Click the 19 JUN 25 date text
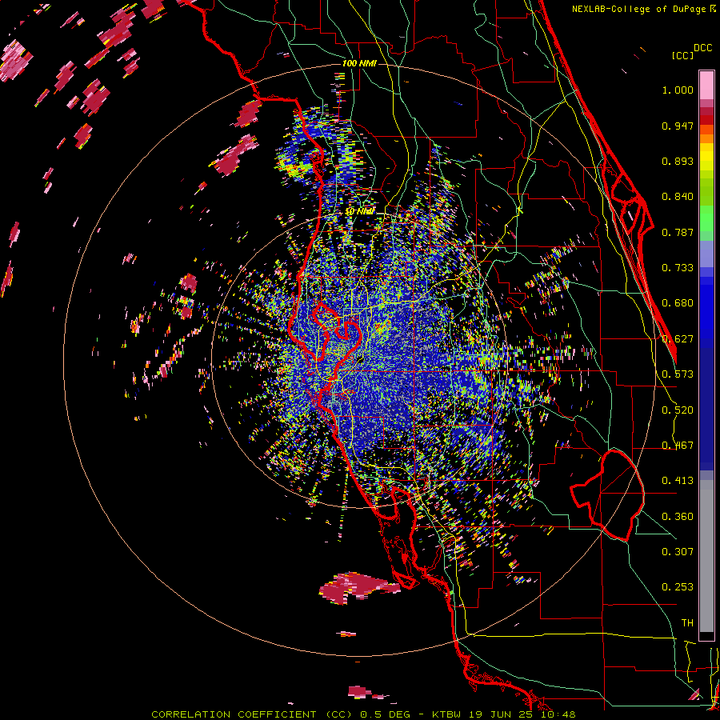 (x=501, y=714)
